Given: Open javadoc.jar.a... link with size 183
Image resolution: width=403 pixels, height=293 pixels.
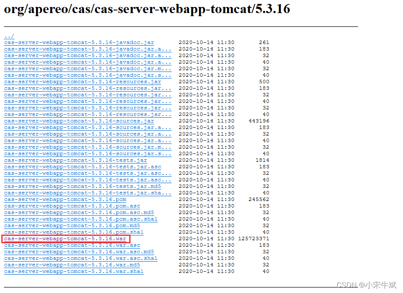Looking at the screenshot, I should [x=88, y=49].
